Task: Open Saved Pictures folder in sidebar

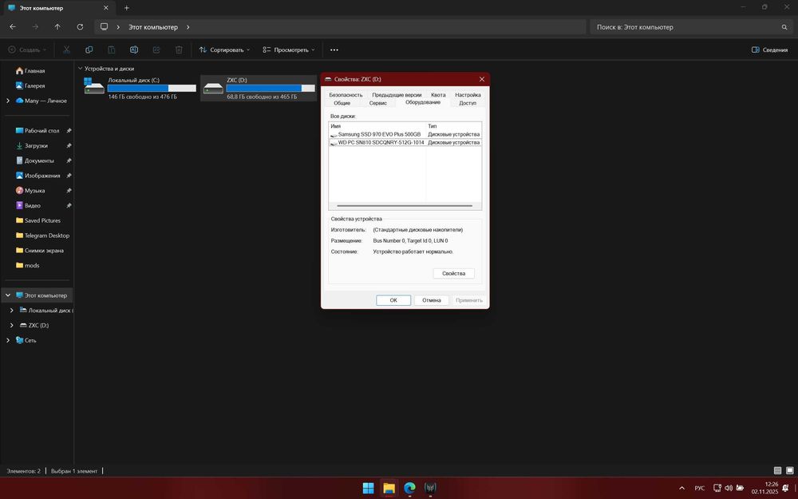Action: [x=38, y=220]
